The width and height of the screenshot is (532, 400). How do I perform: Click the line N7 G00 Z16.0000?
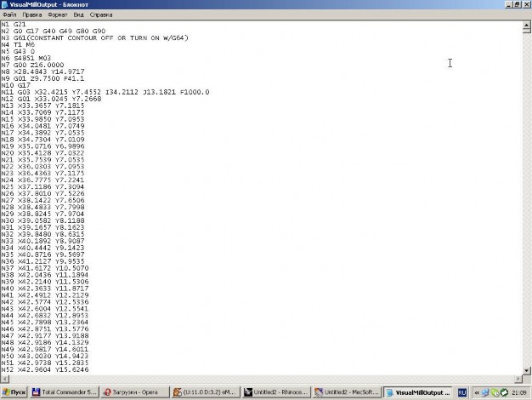tap(32, 65)
